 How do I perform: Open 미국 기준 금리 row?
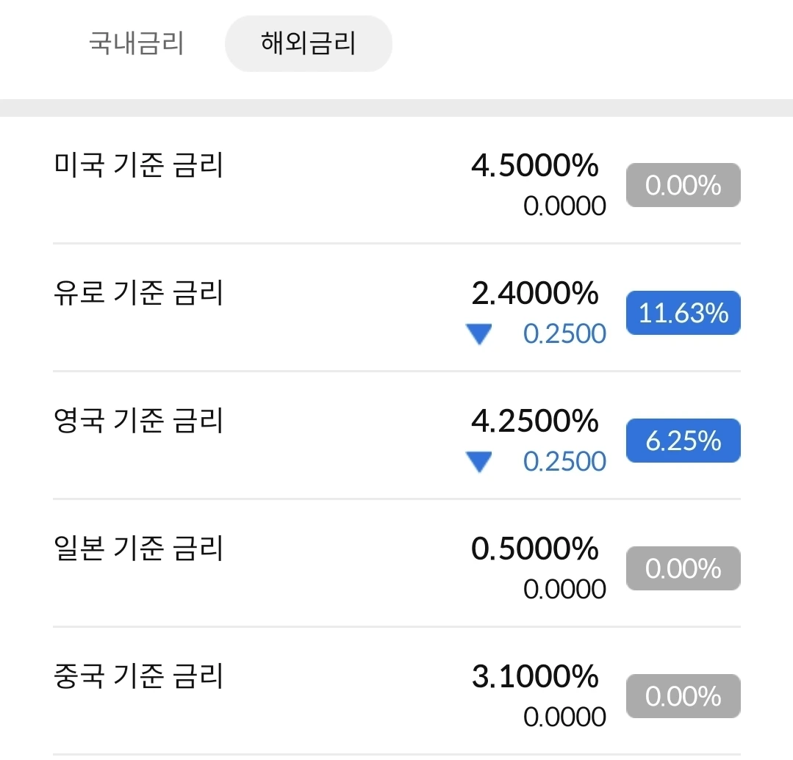coord(139,166)
